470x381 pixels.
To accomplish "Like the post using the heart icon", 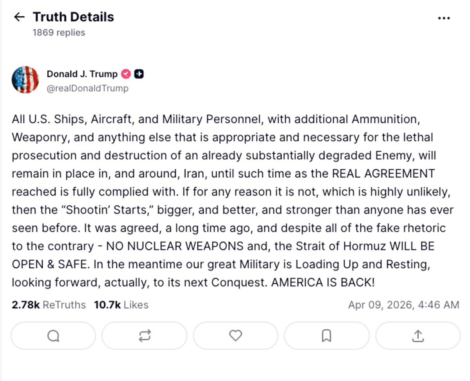I will tap(235, 336).
